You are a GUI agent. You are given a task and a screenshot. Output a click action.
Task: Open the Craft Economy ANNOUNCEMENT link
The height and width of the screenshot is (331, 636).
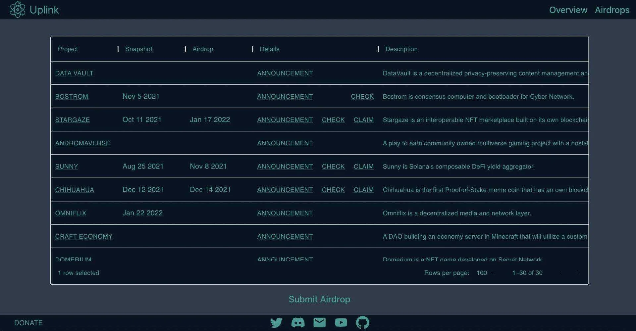pos(285,237)
